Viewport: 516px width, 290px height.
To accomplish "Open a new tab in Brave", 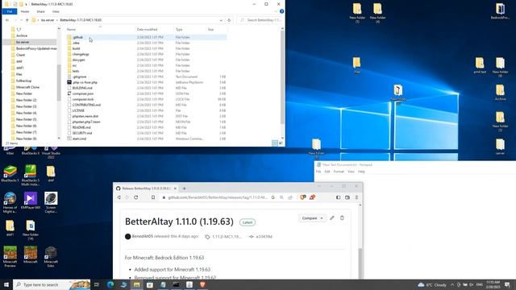I will (x=185, y=188).
